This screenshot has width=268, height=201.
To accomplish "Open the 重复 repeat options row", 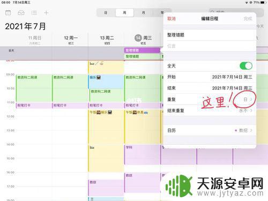I will (210, 99).
